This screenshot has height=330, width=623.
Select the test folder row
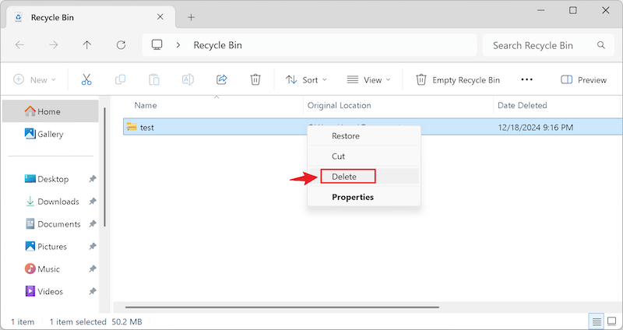click(x=373, y=127)
